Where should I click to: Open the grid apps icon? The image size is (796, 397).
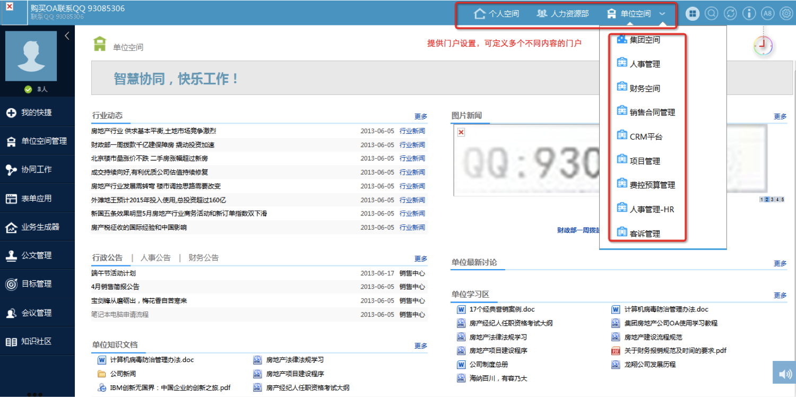[692, 14]
